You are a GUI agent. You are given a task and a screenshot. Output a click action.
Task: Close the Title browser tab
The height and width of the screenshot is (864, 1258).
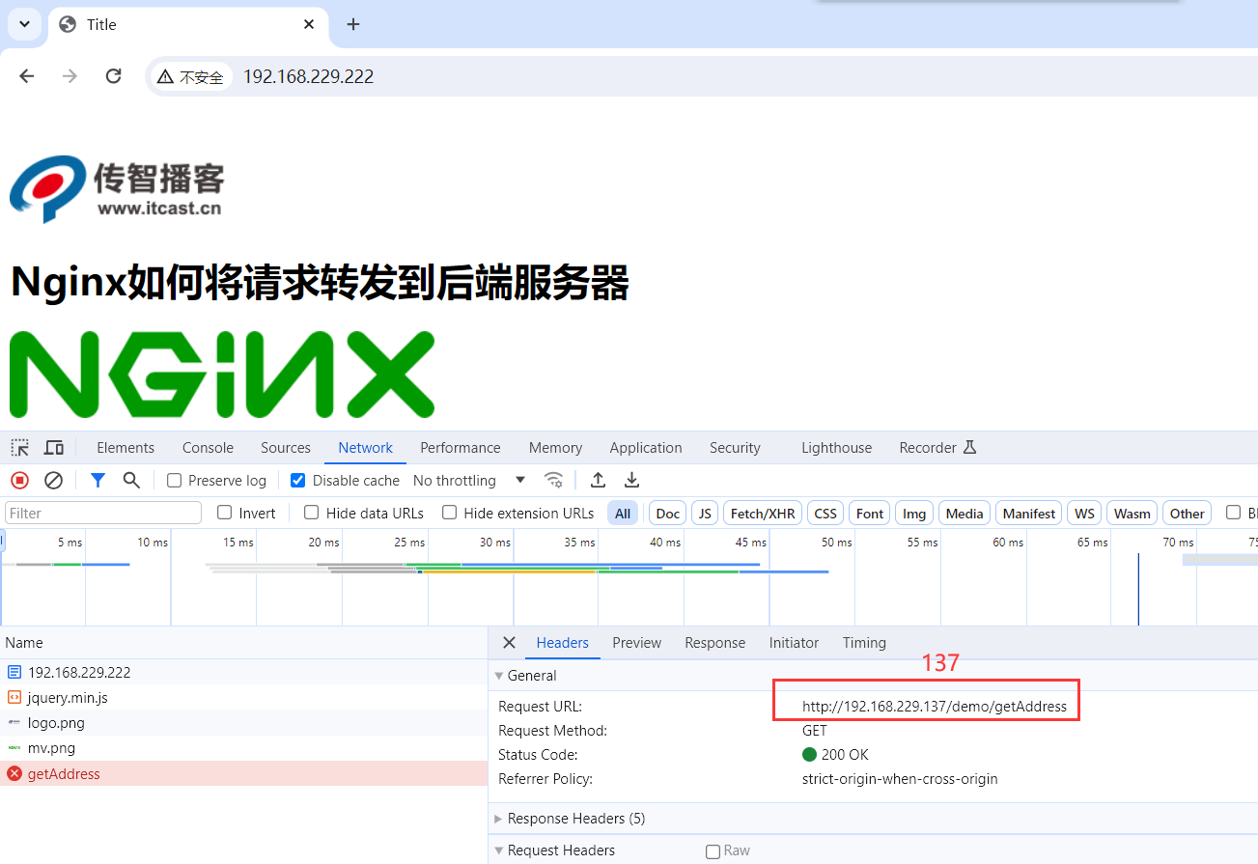309,24
